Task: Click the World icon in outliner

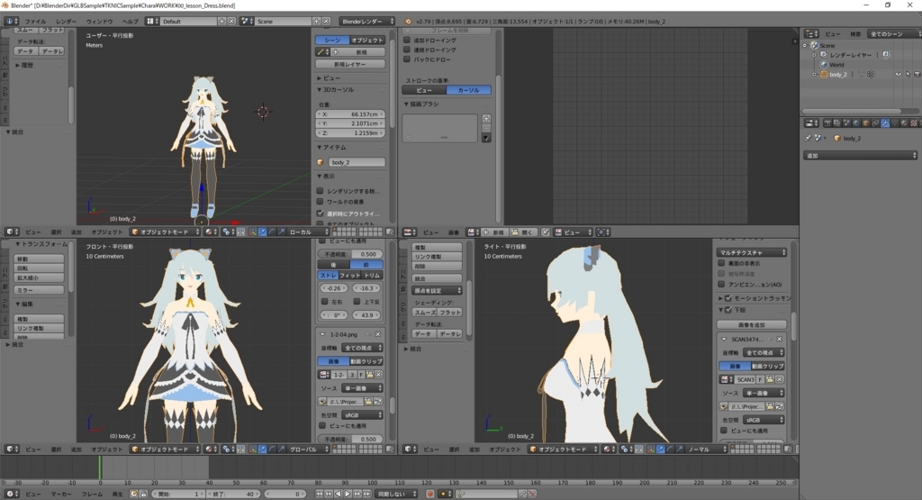Action: tap(824, 65)
